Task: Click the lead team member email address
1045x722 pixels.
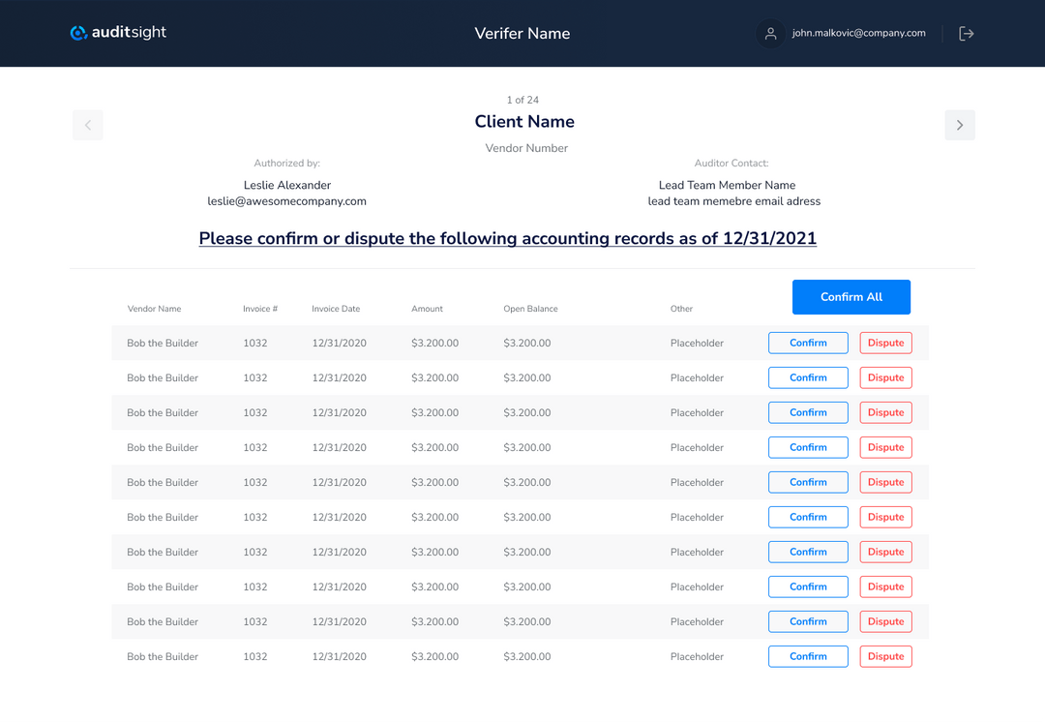Action: [x=727, y=200]
